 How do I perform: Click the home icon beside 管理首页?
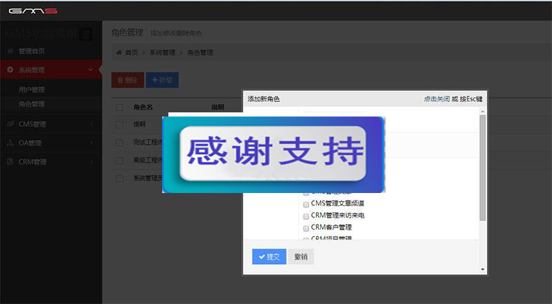pos(10,51)
